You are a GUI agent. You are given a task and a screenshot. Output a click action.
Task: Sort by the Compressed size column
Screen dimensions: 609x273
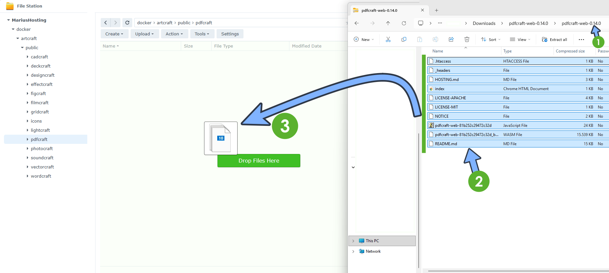(570, 51)
